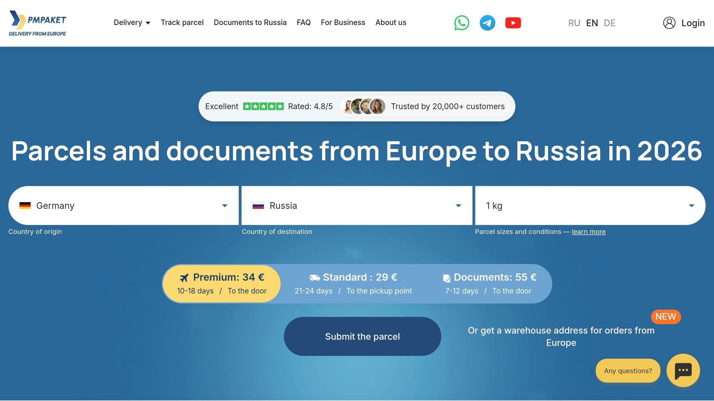Open the Country of destination dropdown
This screenshot has width=714, height=401.
[357, 205]
